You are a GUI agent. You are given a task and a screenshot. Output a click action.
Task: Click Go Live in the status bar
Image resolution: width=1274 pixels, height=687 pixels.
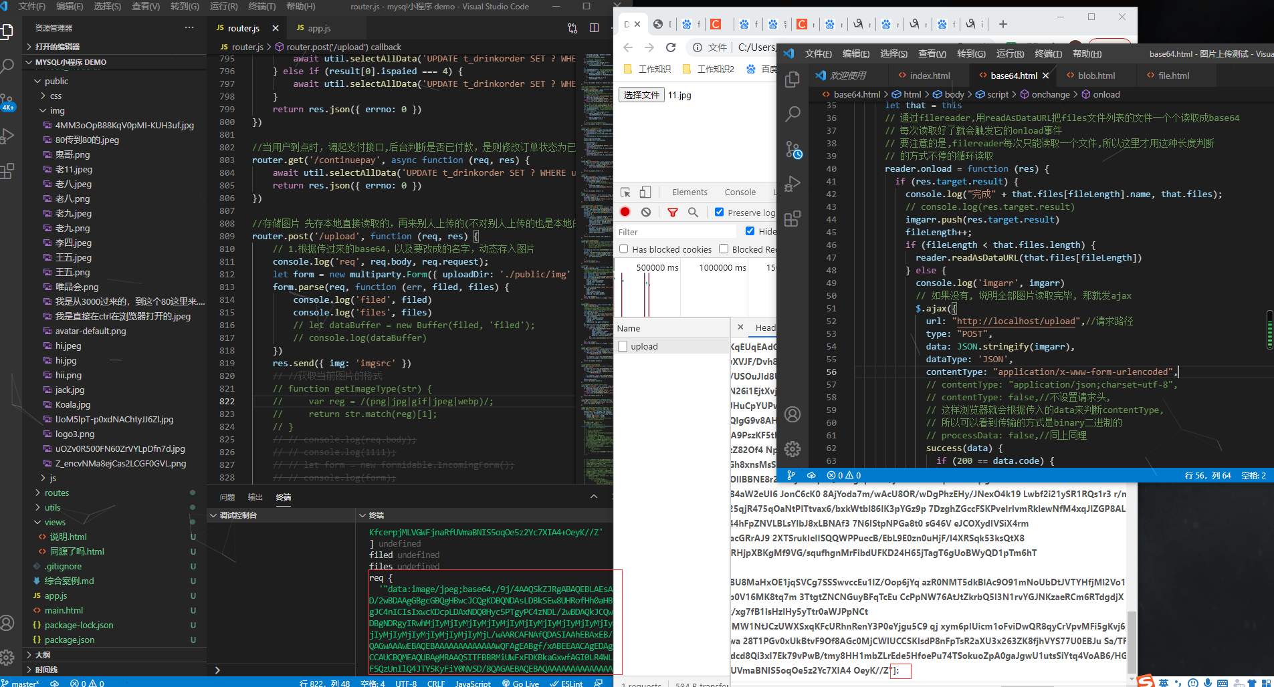pos(522,684)
